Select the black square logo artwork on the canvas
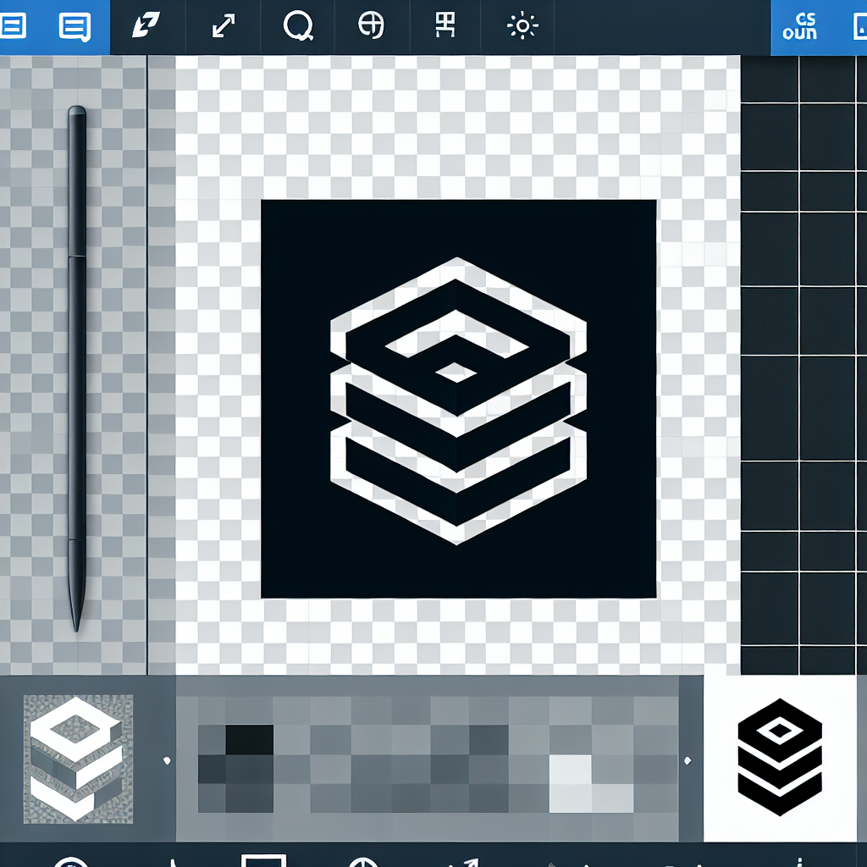The image size is (867, 867). click(x=458, y=399)
